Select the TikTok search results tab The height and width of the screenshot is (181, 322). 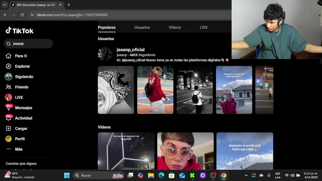pyautogui.click(x=36, y=5)
